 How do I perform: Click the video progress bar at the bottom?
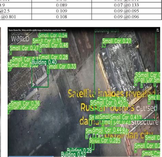[x=84, y=156]
